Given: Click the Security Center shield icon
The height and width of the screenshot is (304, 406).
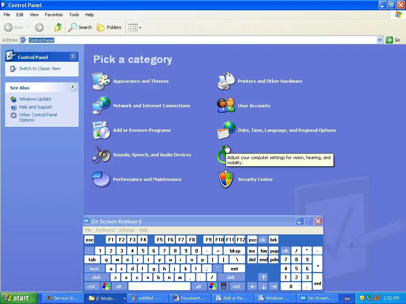Looking at the screenshot, I should tap(226, 179).
